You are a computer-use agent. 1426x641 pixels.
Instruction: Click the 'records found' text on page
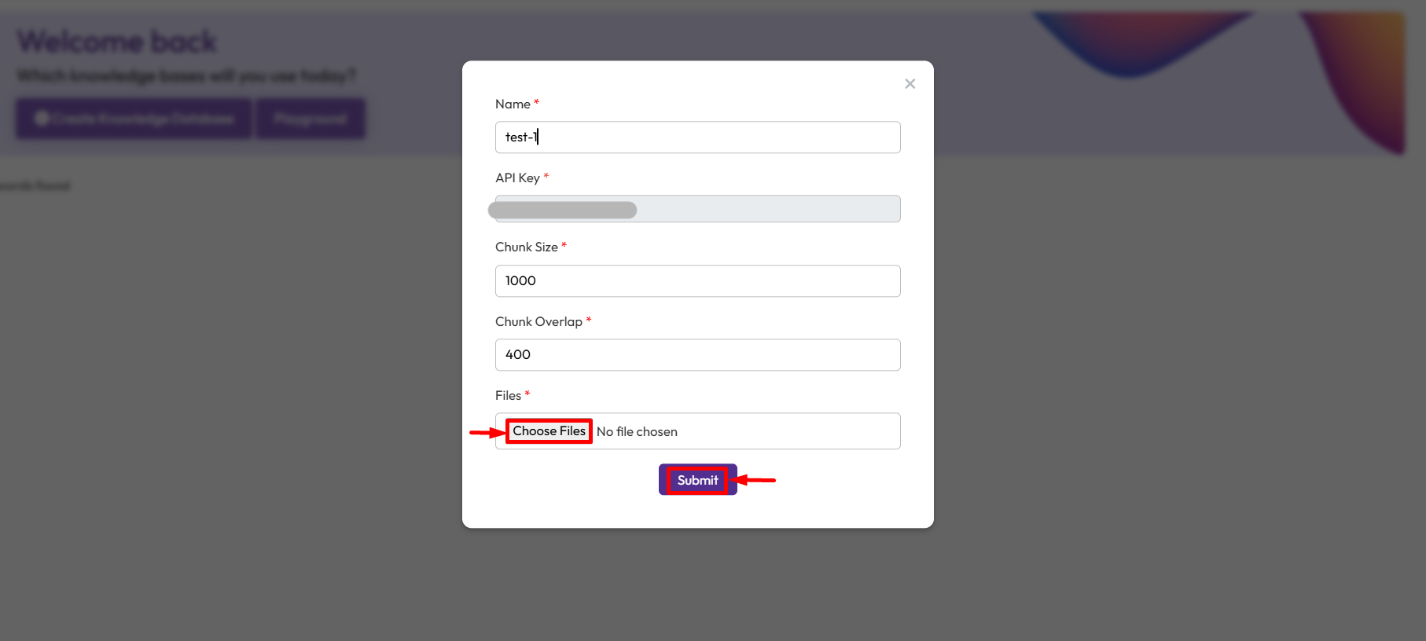point(35,186)
